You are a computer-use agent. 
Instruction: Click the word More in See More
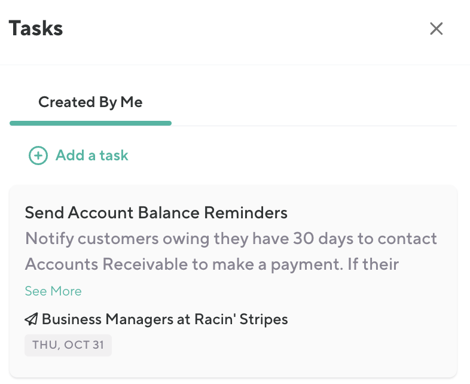(66, 291)
